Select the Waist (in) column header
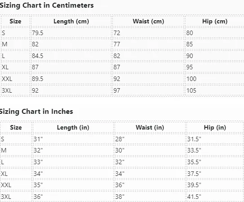 (150, 128)
